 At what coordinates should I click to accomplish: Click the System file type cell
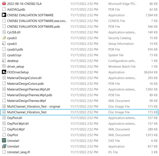116,55
